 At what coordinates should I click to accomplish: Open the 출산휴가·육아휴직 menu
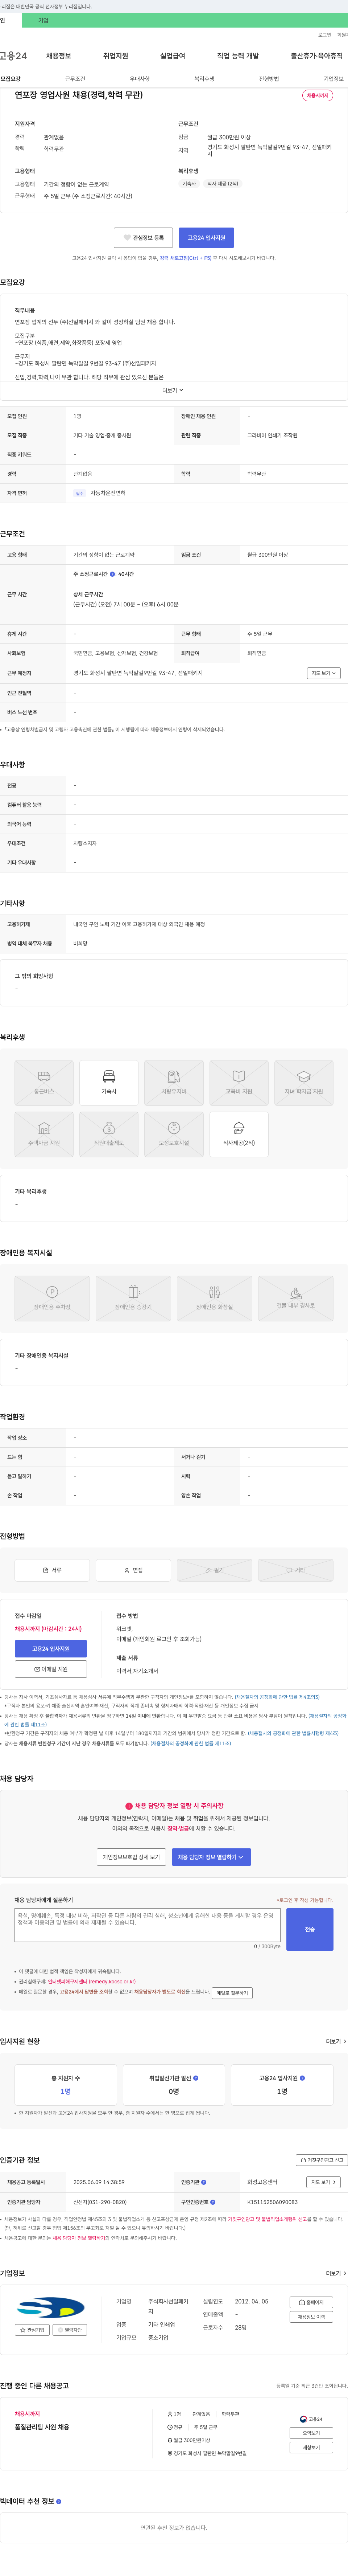point(317,56)
